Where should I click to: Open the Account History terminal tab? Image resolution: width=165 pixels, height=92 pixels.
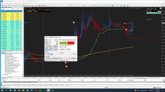click(x=17, y=85)
